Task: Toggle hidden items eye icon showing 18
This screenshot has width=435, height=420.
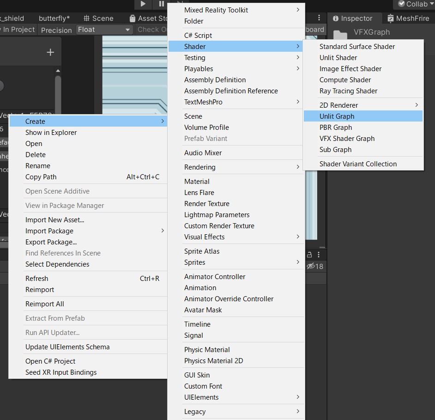Action: (x=315, y=266)
